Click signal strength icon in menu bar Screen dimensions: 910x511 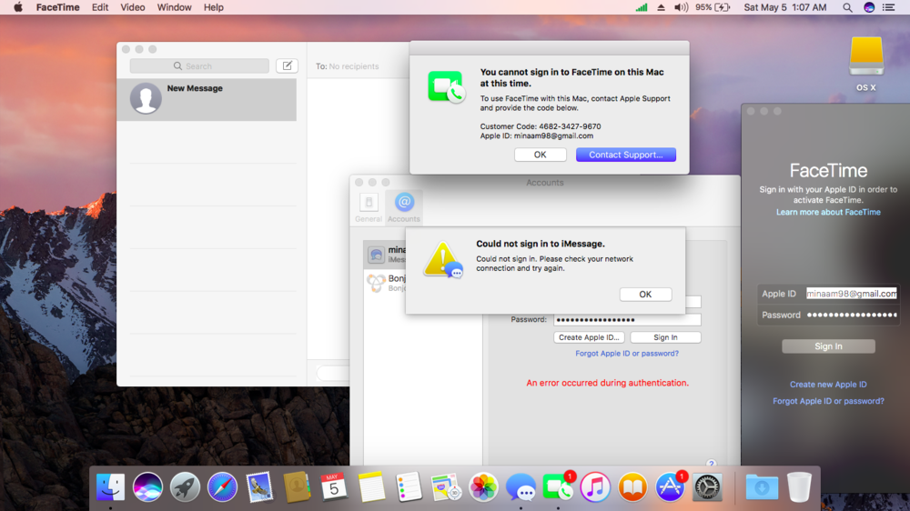pos(642,7)
